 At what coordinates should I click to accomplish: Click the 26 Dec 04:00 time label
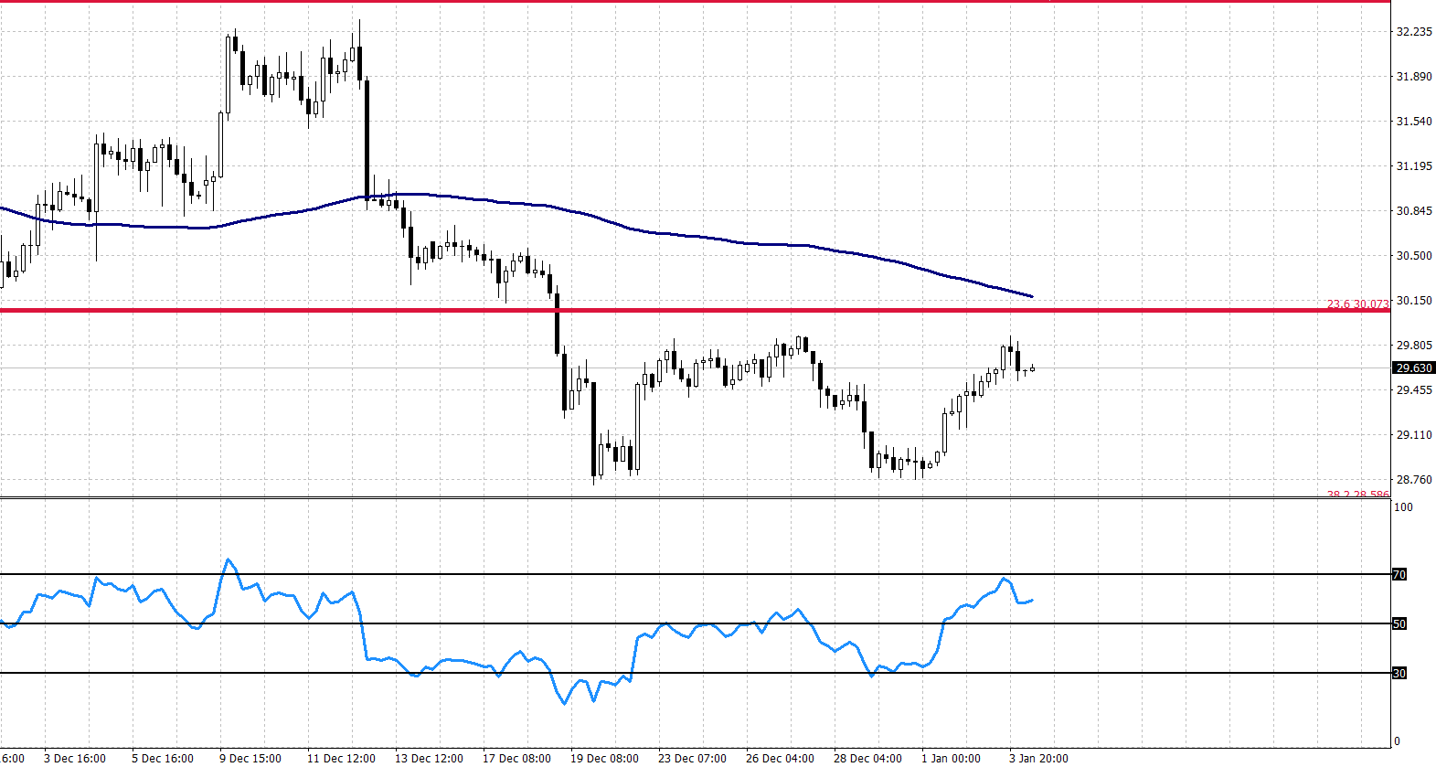tap(780, 758)
